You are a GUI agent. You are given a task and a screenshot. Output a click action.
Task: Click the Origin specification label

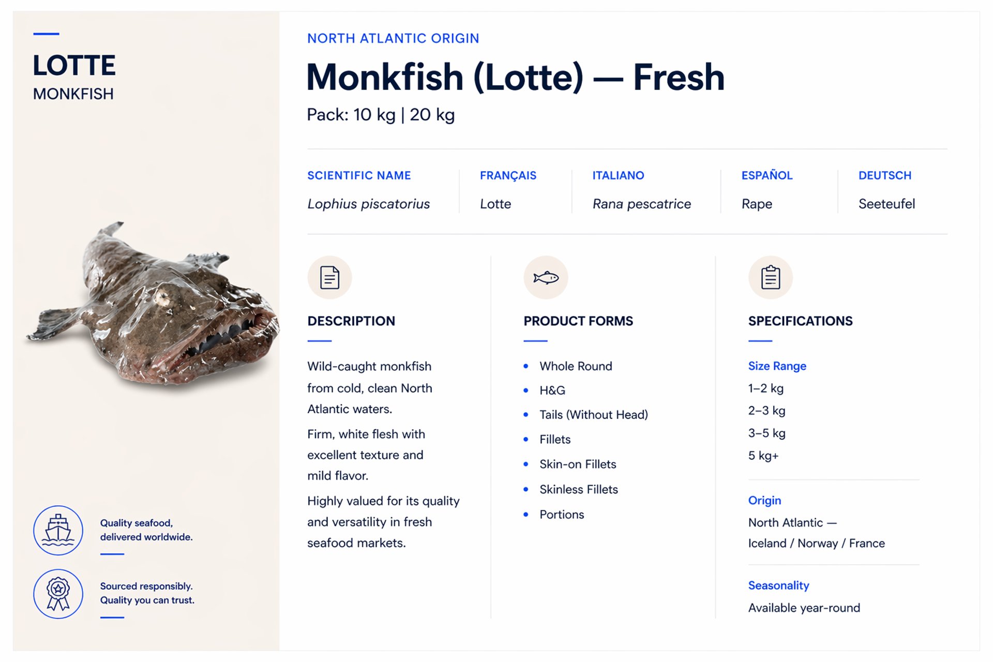click(764, 501)
